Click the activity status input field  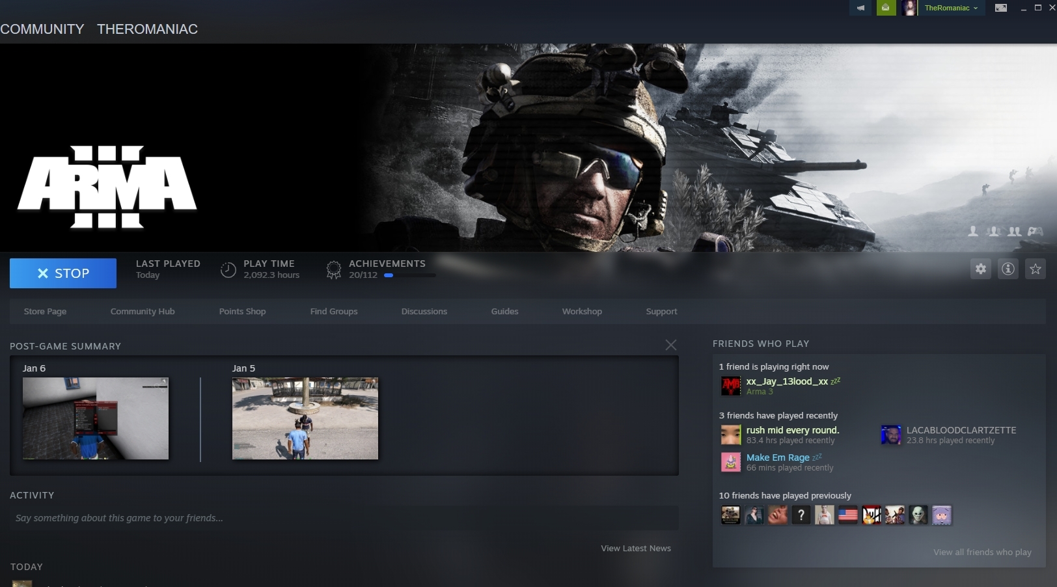pos(344,518)
